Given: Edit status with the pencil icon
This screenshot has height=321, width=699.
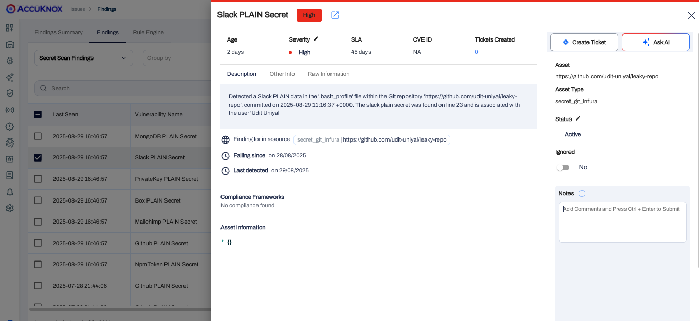Looking at the screenshot, I should (578, 118).
